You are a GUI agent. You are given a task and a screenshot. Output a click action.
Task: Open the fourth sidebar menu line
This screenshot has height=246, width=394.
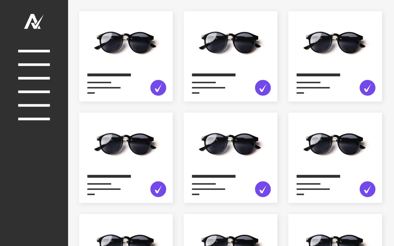[x=34, y=92]
